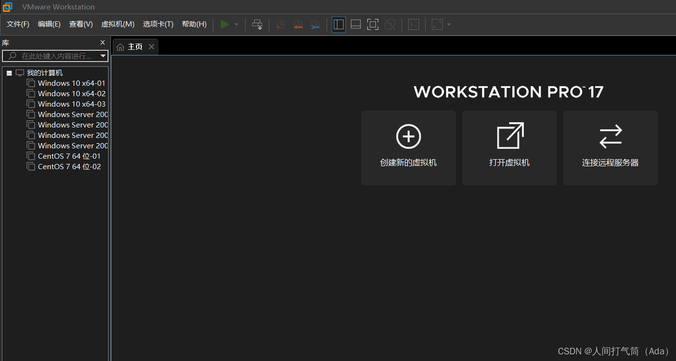Viewport: 676px width, 361px height.
Task: Open the library search filter dropdown arrow
Action: 103,56
